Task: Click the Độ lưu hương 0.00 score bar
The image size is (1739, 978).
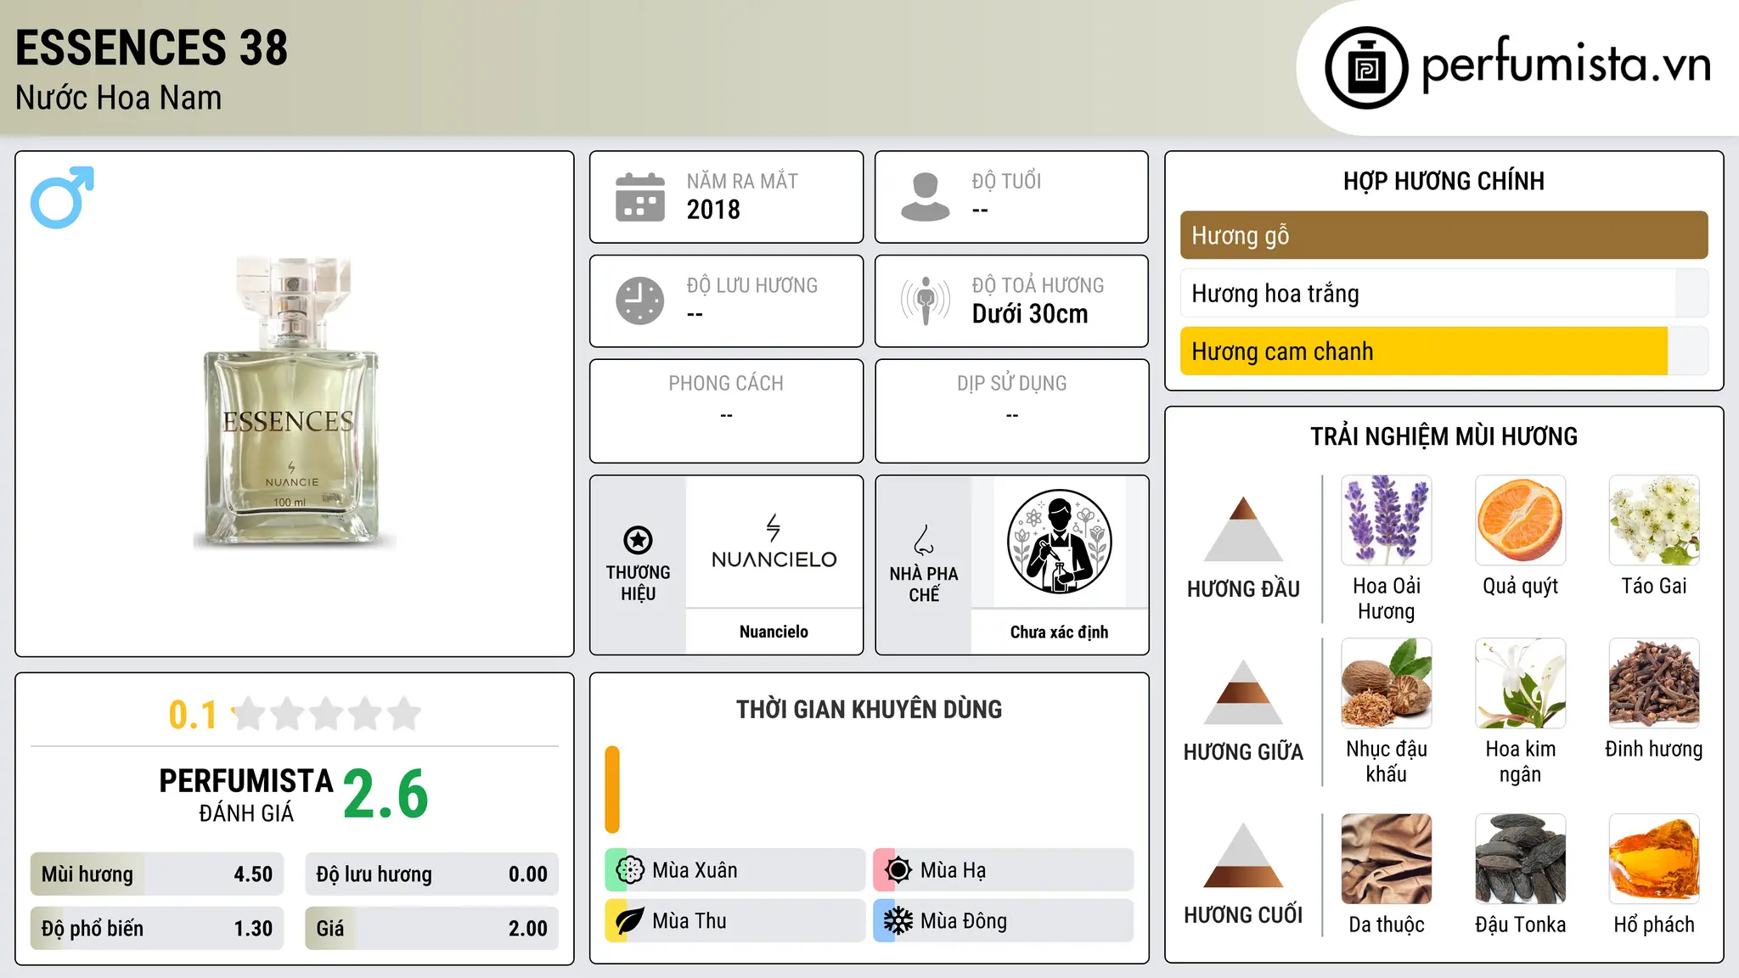Action: 431,874
